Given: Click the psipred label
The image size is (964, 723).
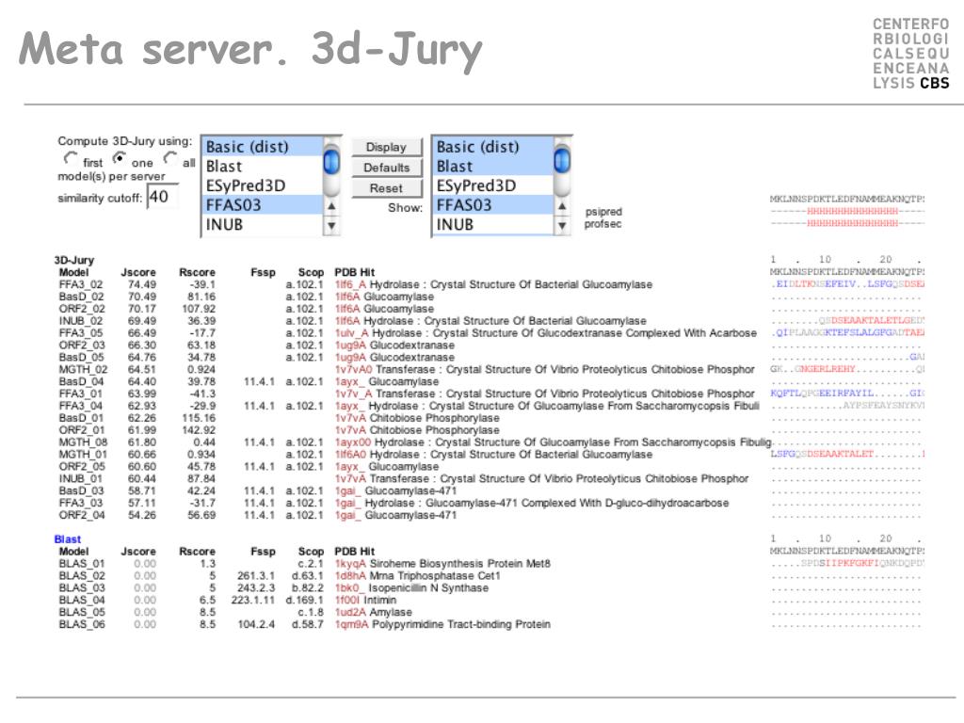Looking at the screenshot, I should tap(603, 212).
